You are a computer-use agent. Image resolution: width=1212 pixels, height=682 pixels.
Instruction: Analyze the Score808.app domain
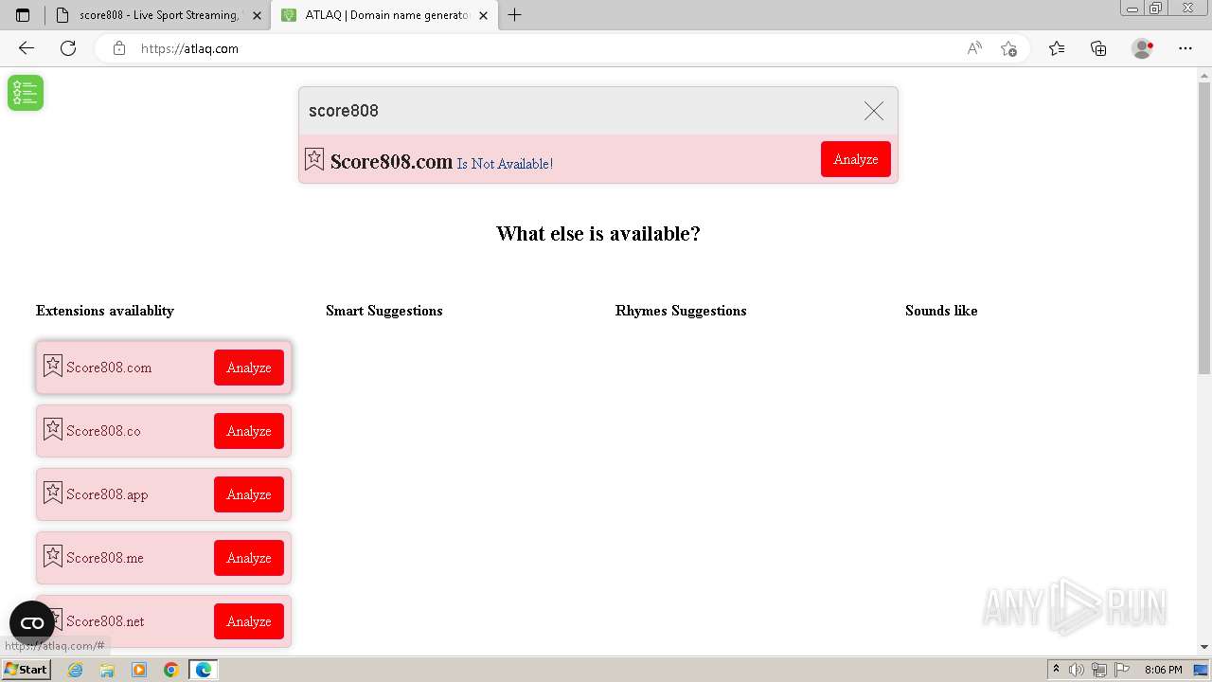249,494
